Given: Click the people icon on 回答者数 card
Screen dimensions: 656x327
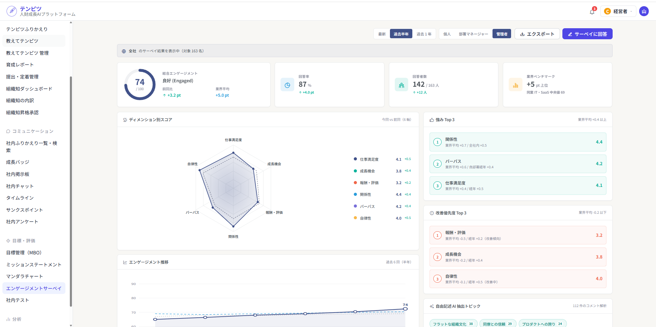Looking at the screenshot, I should coord(401,85).
